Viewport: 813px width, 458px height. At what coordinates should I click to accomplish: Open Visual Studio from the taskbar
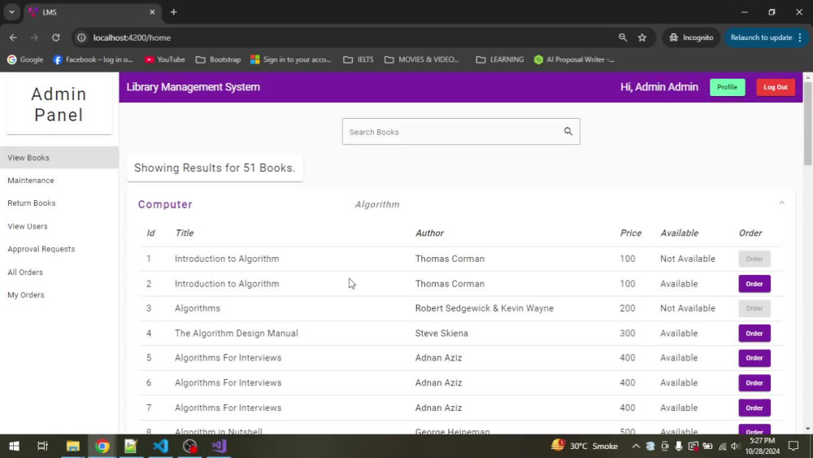click(x=219, y=446)
